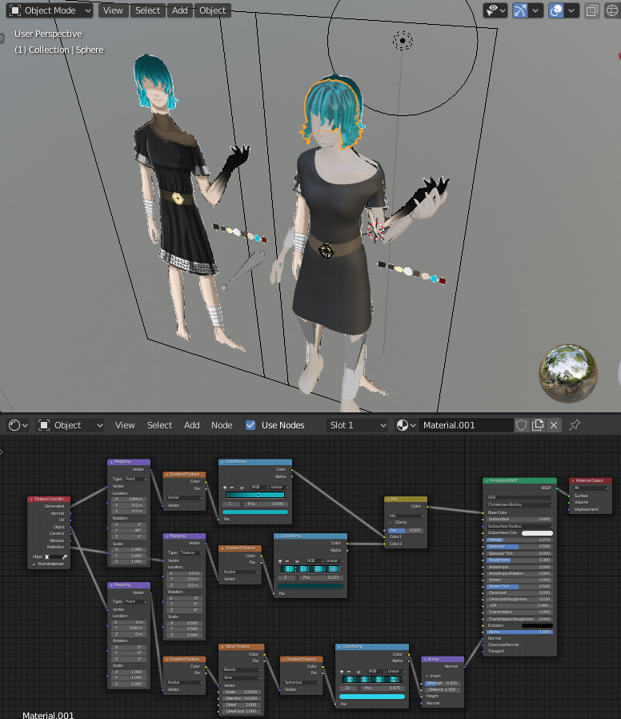
Task: Click the Fac 0.500 slider on Mix node
Action: pos(405,530)
